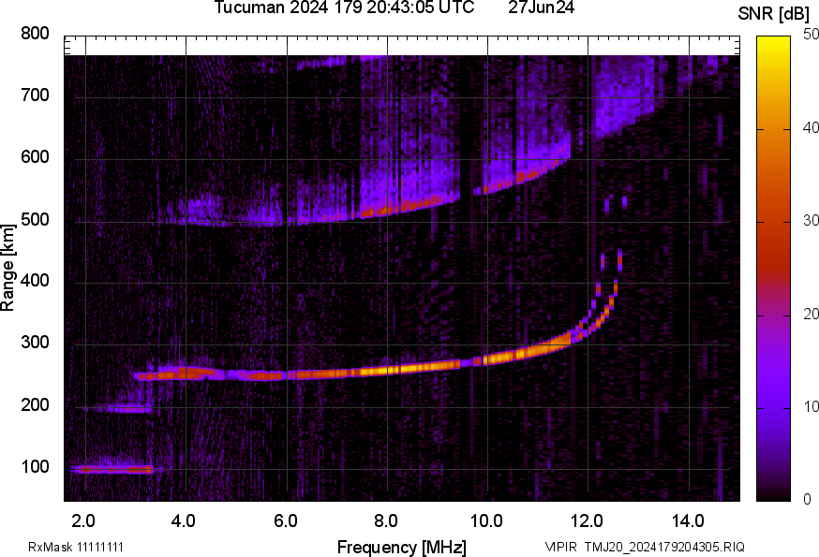Click the 400 range tick label
This screenshot has height=557, width=819.
tap(36, 282)
